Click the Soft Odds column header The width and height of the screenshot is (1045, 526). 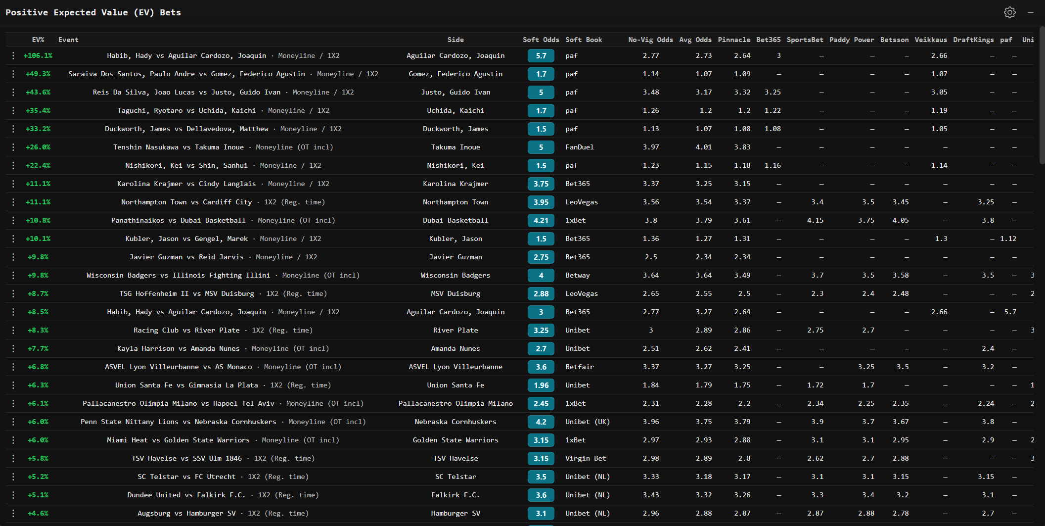(x=542, y=40)
